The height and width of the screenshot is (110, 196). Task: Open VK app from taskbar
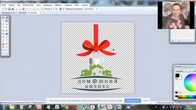pos(128,107)
